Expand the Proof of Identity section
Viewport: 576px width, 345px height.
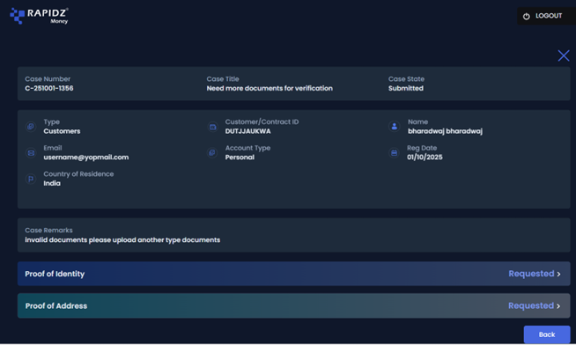294,274
